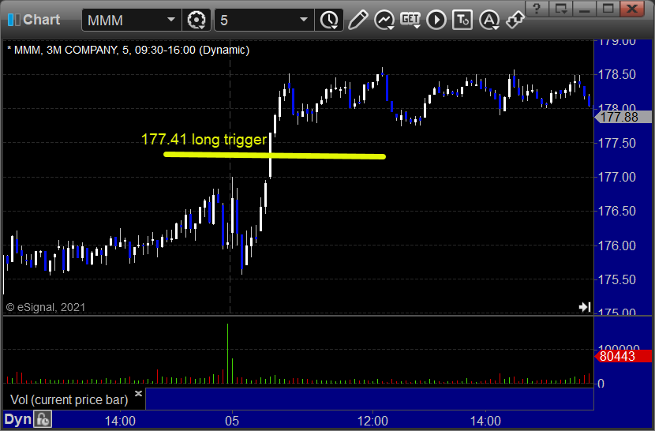Expand the MMM symbol dropdown
The height and width of the screenshot is (431, 655).
170,20
